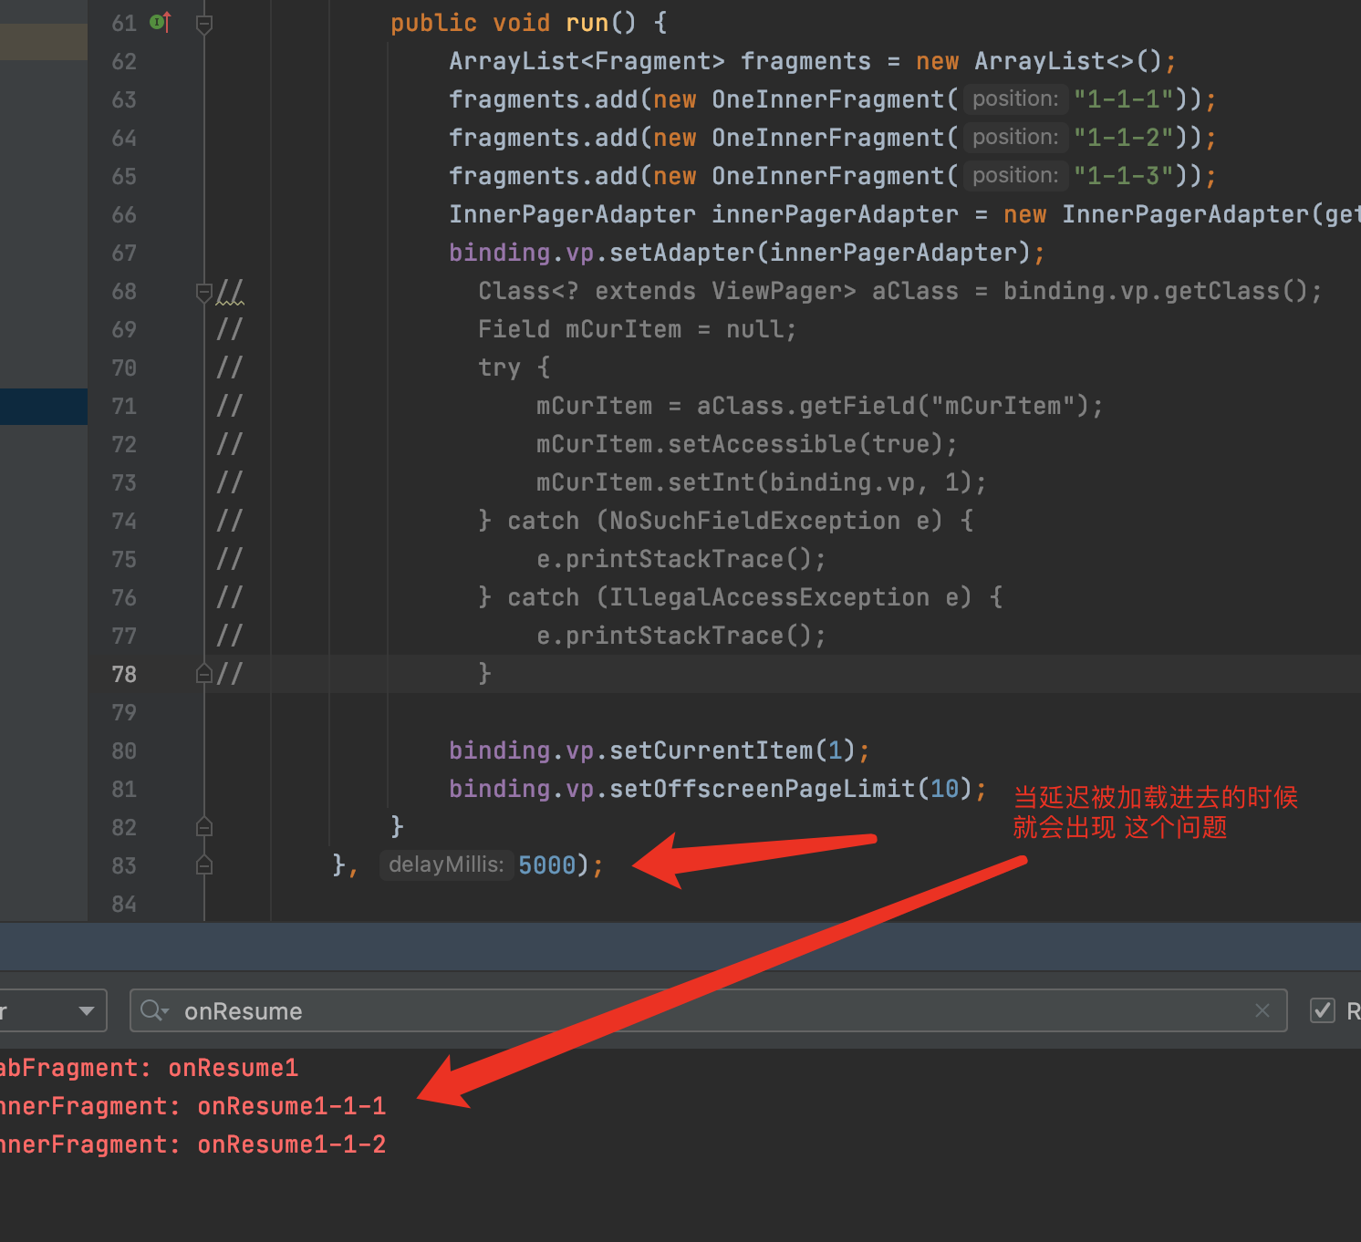
Task: Click the commented NoSuchFieldException catch on line 74
Action: [726, 521]
